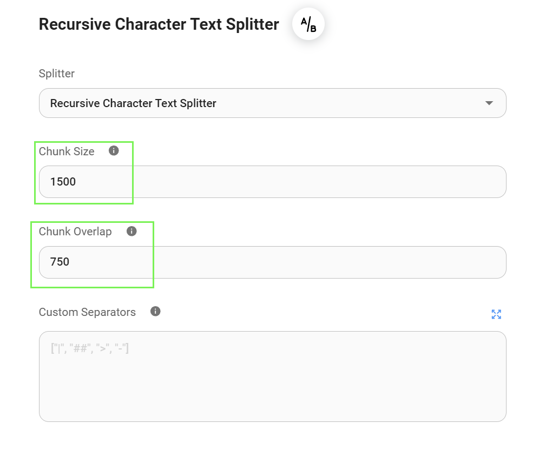Click the Splitter field label
539x449 pixels.
tap(57, 74)
